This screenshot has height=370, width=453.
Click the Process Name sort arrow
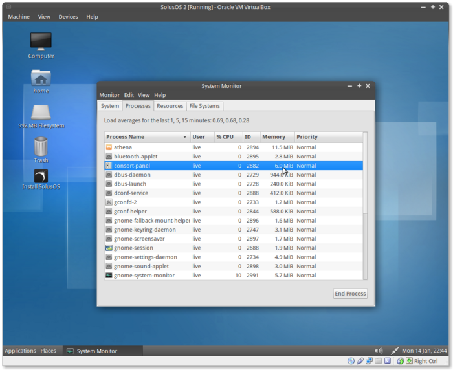[184, 137]
